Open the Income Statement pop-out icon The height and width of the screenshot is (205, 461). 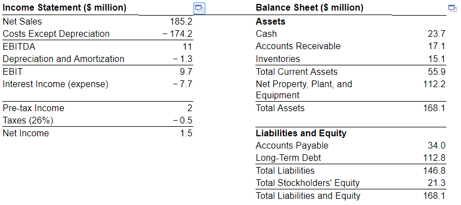(199, 8)
